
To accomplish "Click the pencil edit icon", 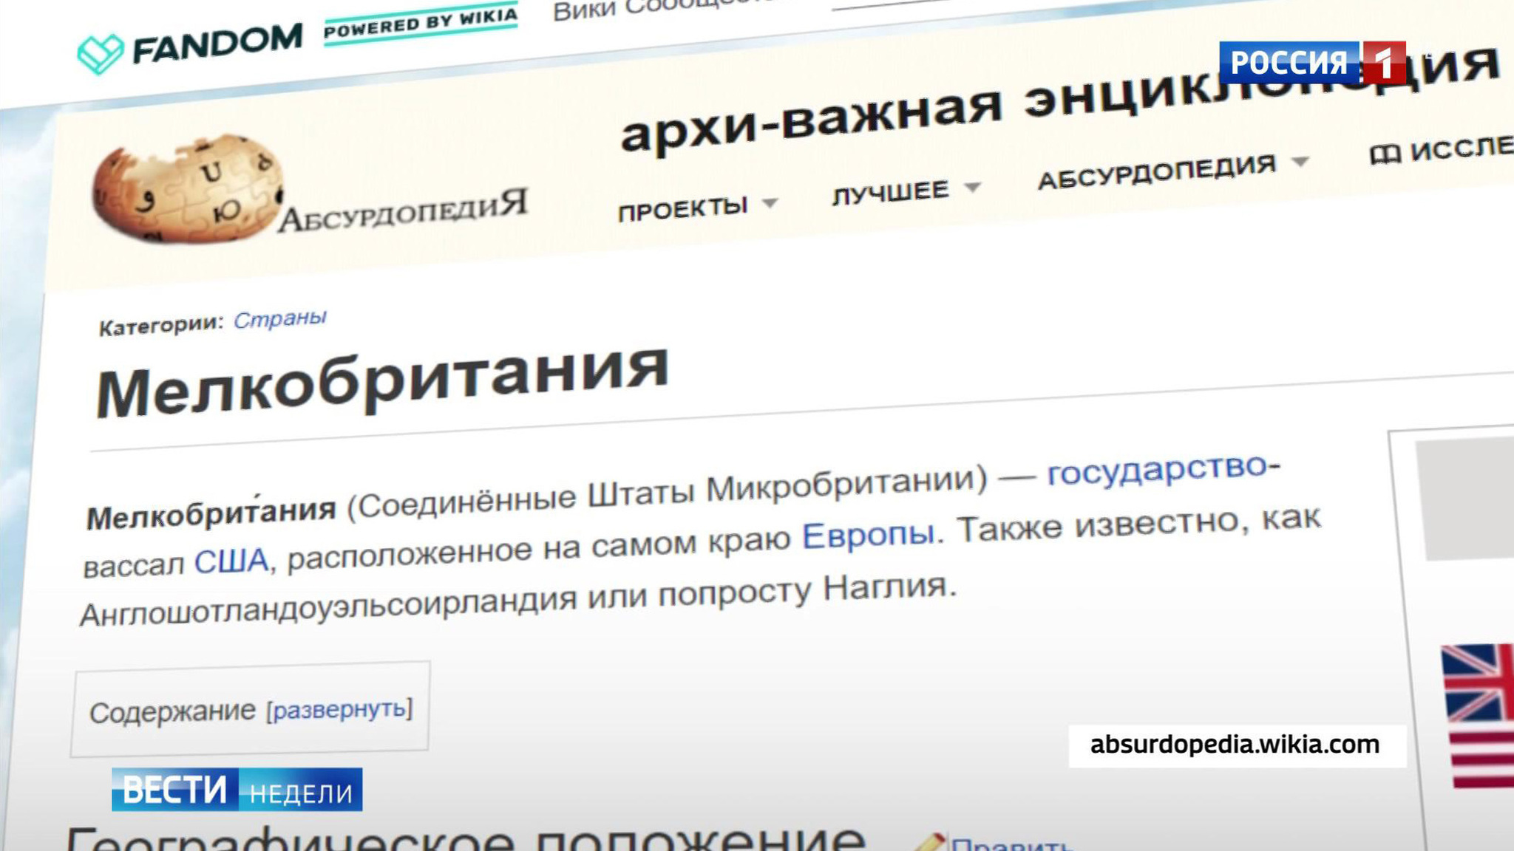I will (929, 842).
